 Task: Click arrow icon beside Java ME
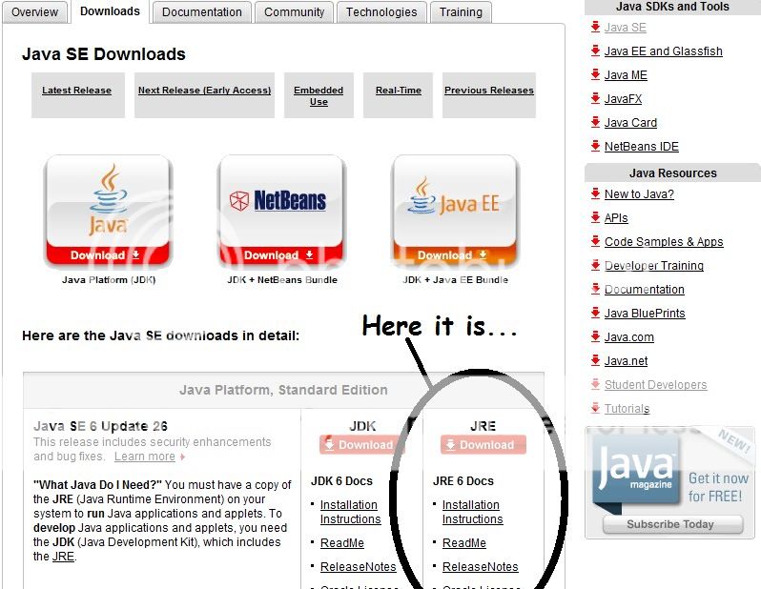click(x=595, y=74)
